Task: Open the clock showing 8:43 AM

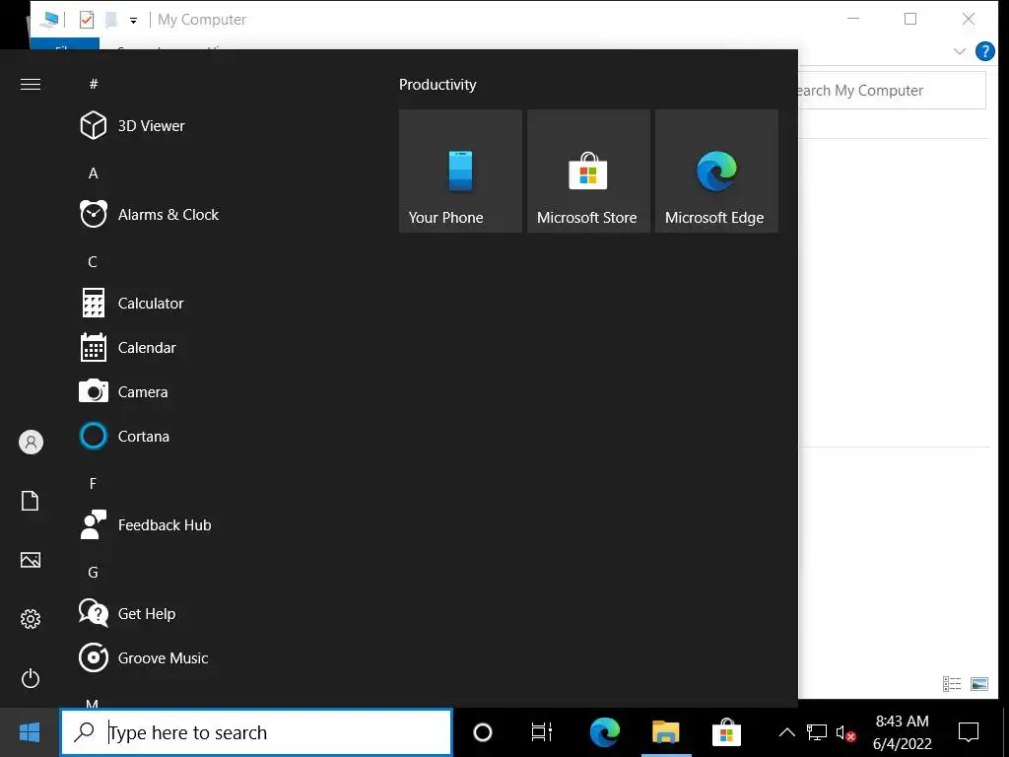Action: [x=903, y=732]
